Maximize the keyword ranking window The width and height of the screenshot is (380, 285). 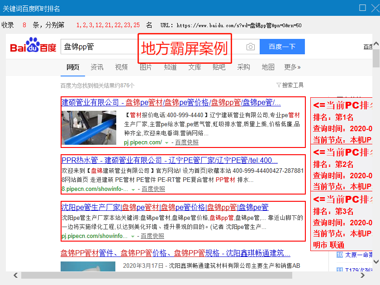(362, 8)
